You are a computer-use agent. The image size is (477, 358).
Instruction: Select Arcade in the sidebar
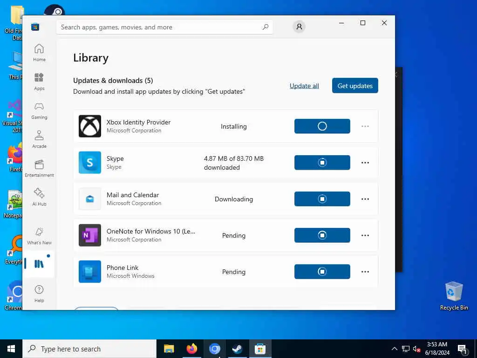pyautogui.click(x=39, y=139)
